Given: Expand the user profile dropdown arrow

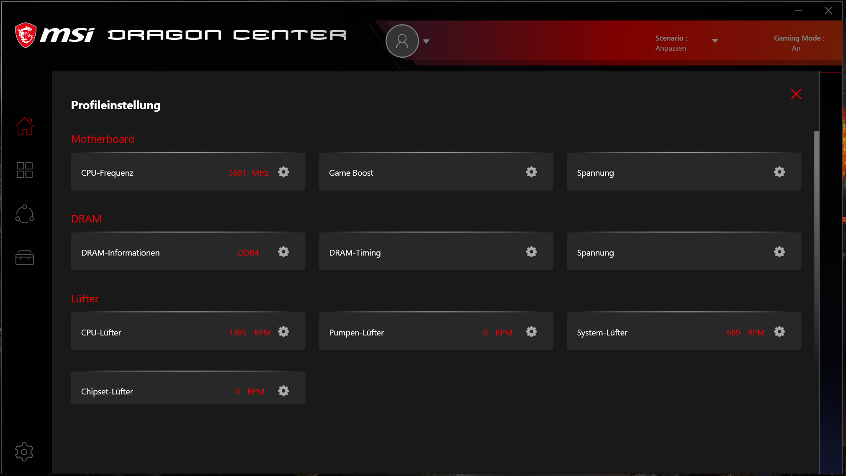Looking at the screenshot, I should (x=426, y=41).
